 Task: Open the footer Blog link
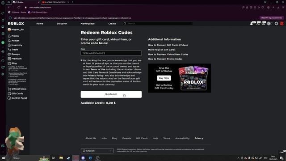click(114, 138)
